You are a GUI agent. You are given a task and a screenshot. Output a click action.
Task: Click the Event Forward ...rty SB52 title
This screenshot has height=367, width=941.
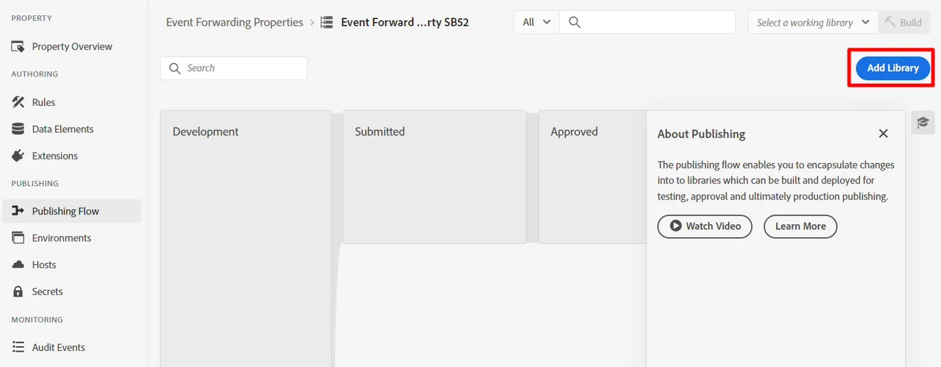click(x=405, y=23)
